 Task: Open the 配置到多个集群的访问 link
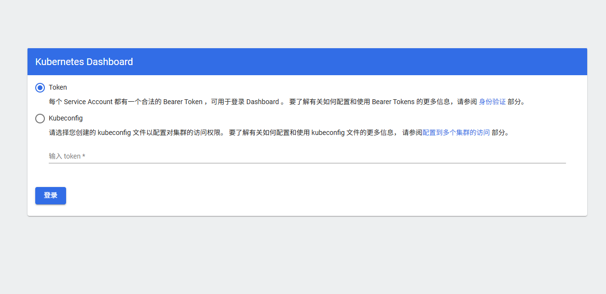pyautogui.click(x=456, y=133)
